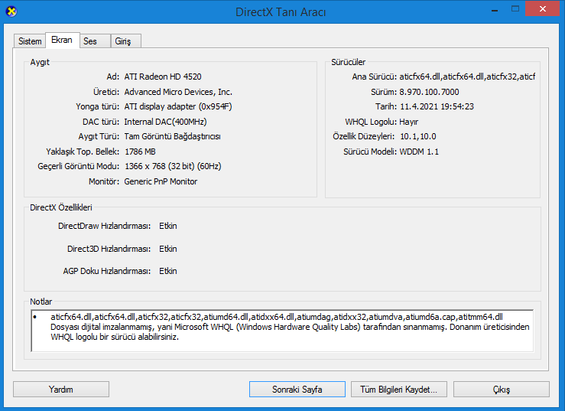The width and height of the screenshot is (565, 411).
Task: Click the date 11.4.2021 19:54:23
Action: [437, 106]
